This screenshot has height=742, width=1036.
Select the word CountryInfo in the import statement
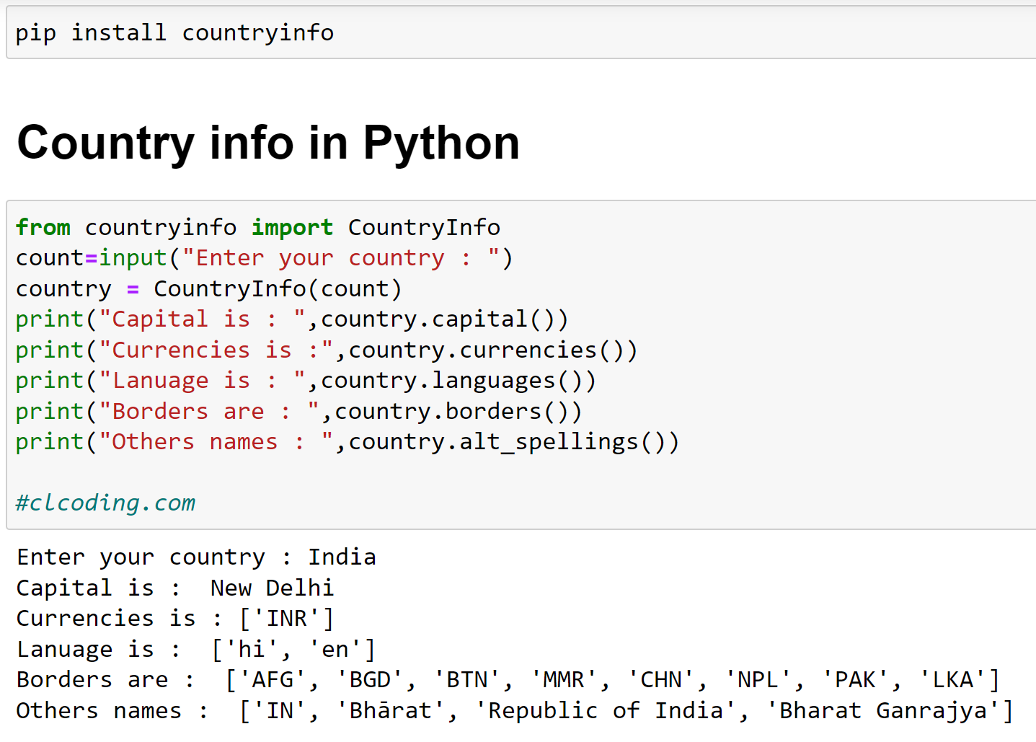click(x=424, y=226)
